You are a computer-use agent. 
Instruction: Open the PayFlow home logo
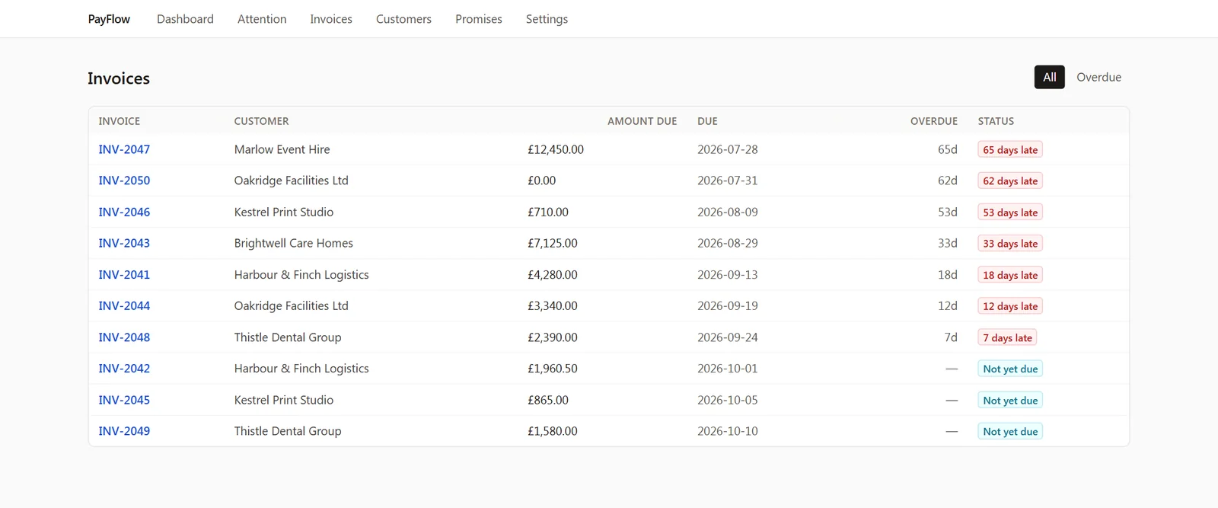(109, 19)
